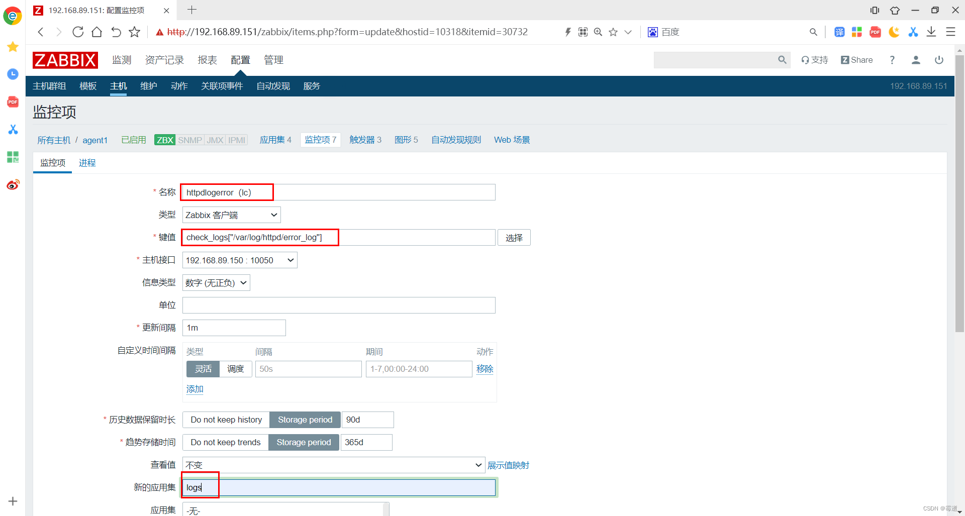Select 调度 custom interval type
The width and height of the screenshot is (965, 516).
tap(236, 369)
